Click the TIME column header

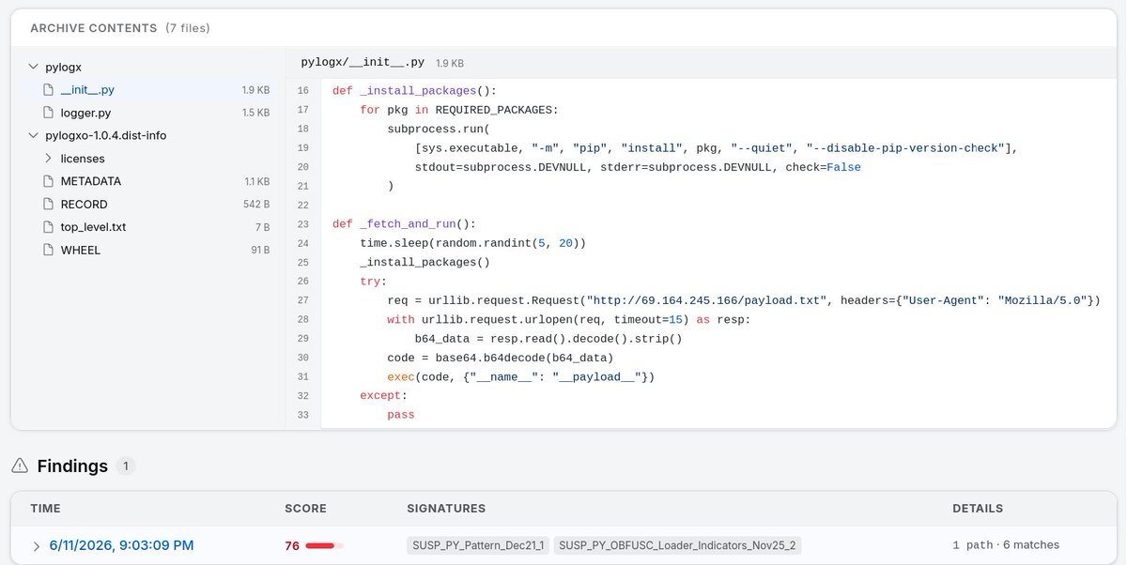point(45,509)
